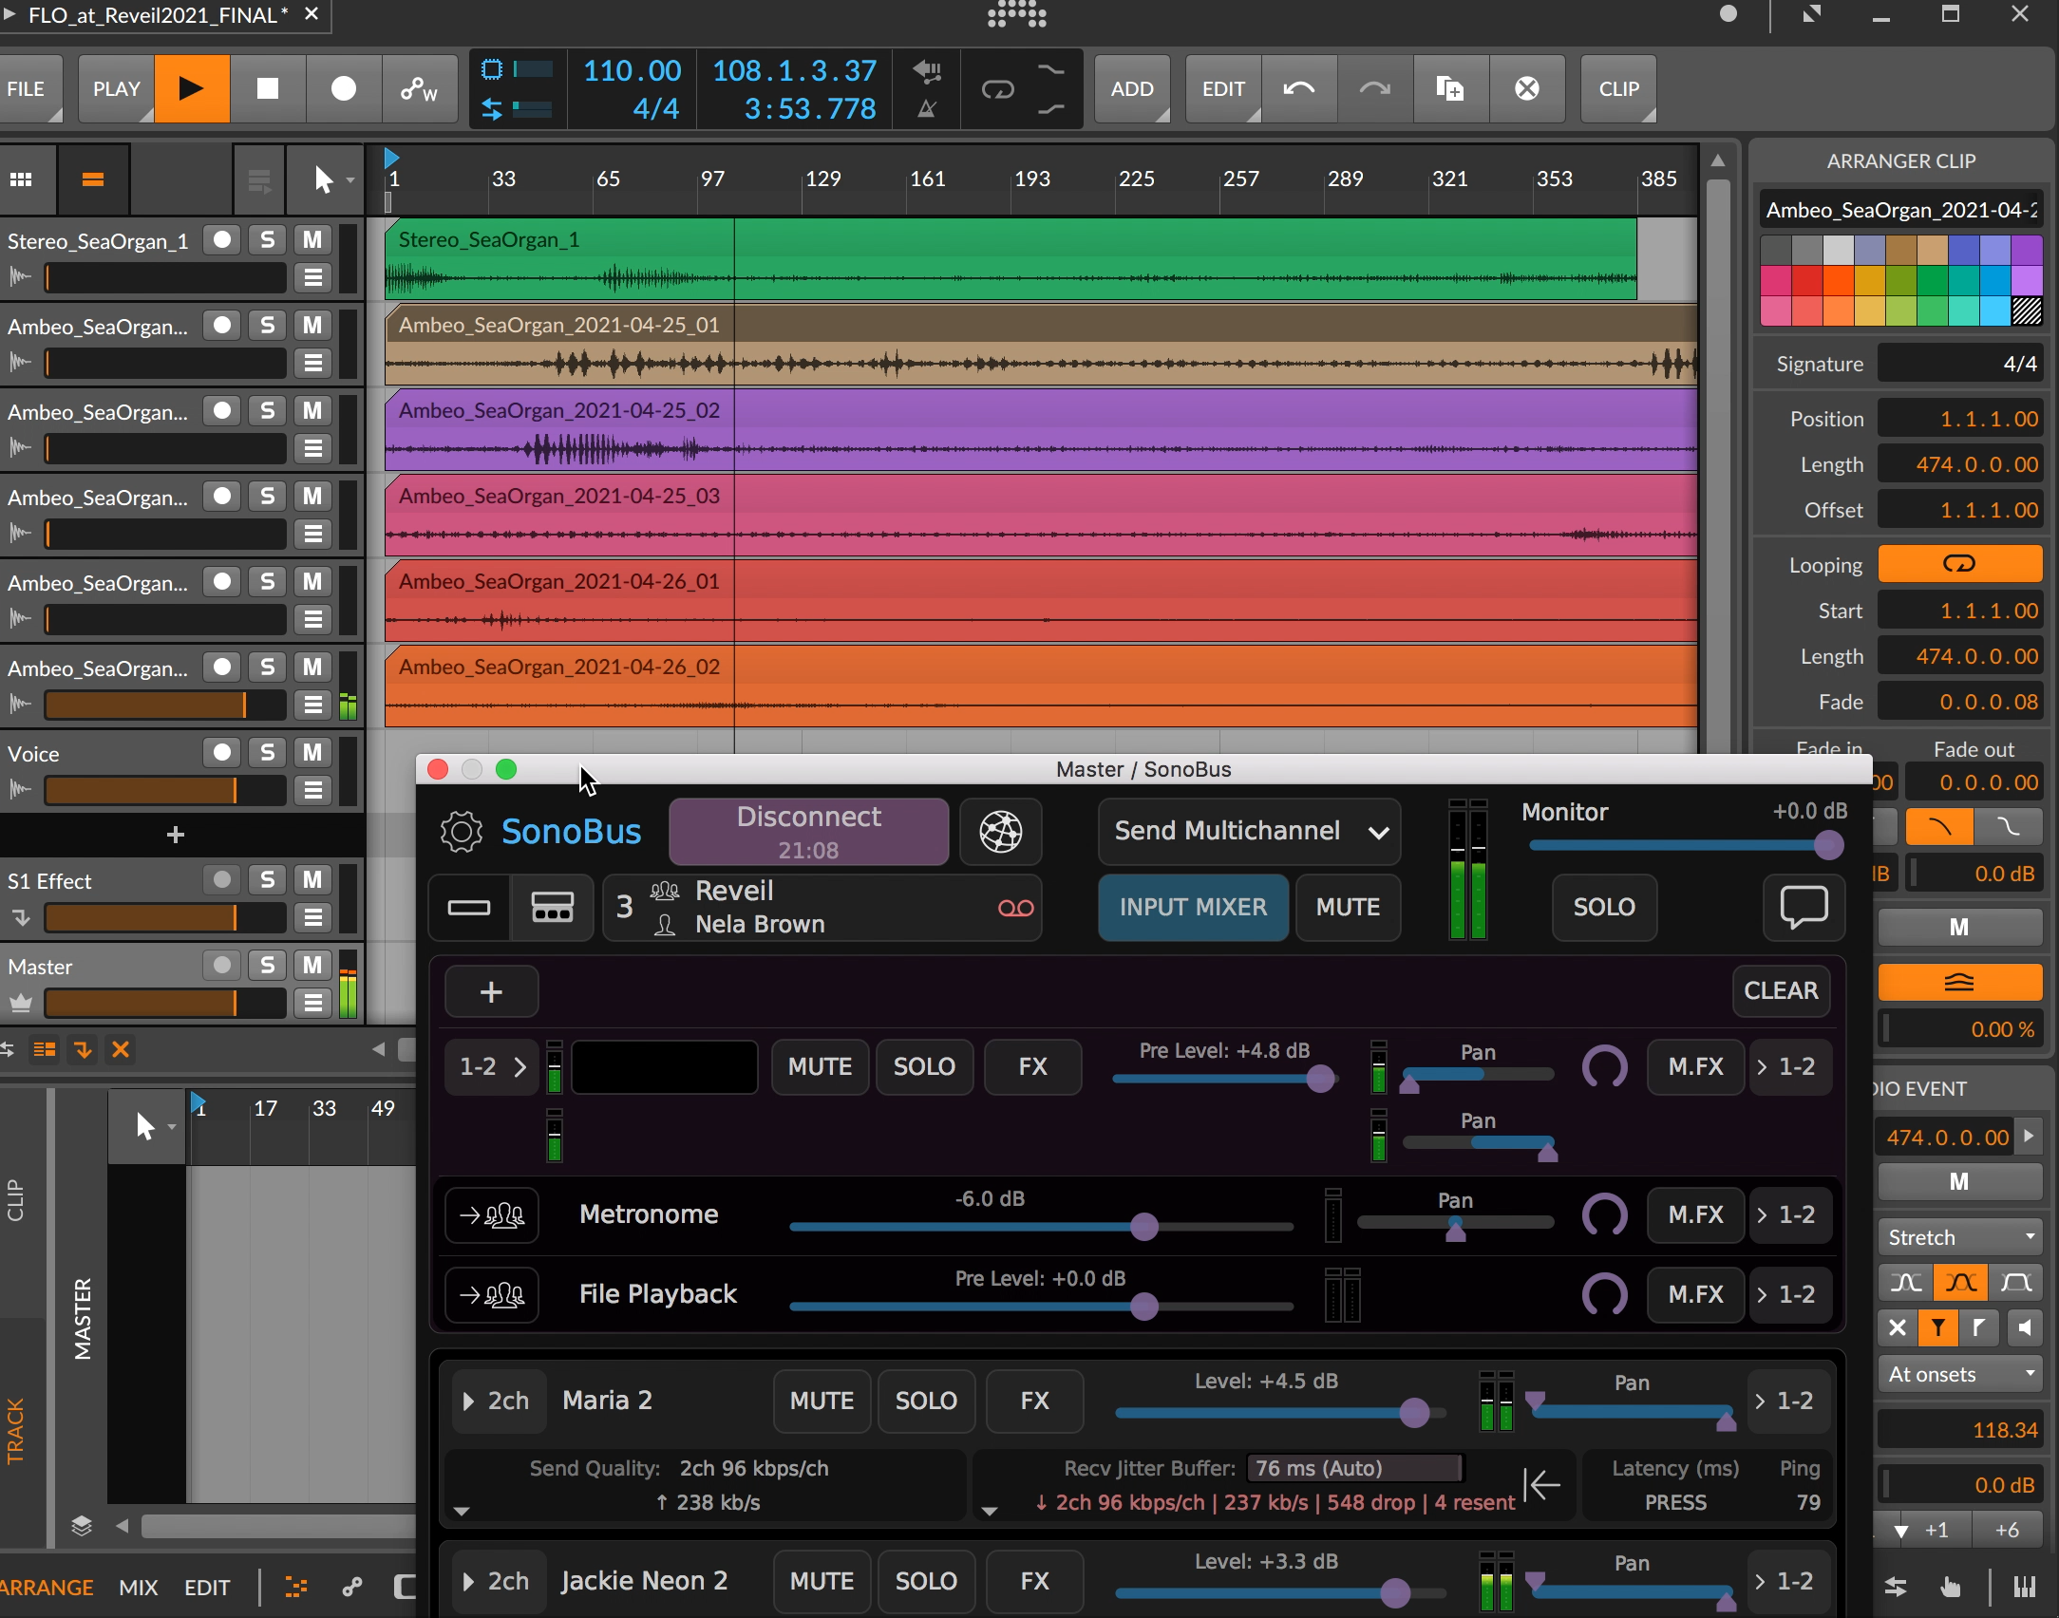This screenshot has height=1618, width=2059.
Task: Solo the Stereo_SeaOrgan_1 track
Action: [267, 240]
